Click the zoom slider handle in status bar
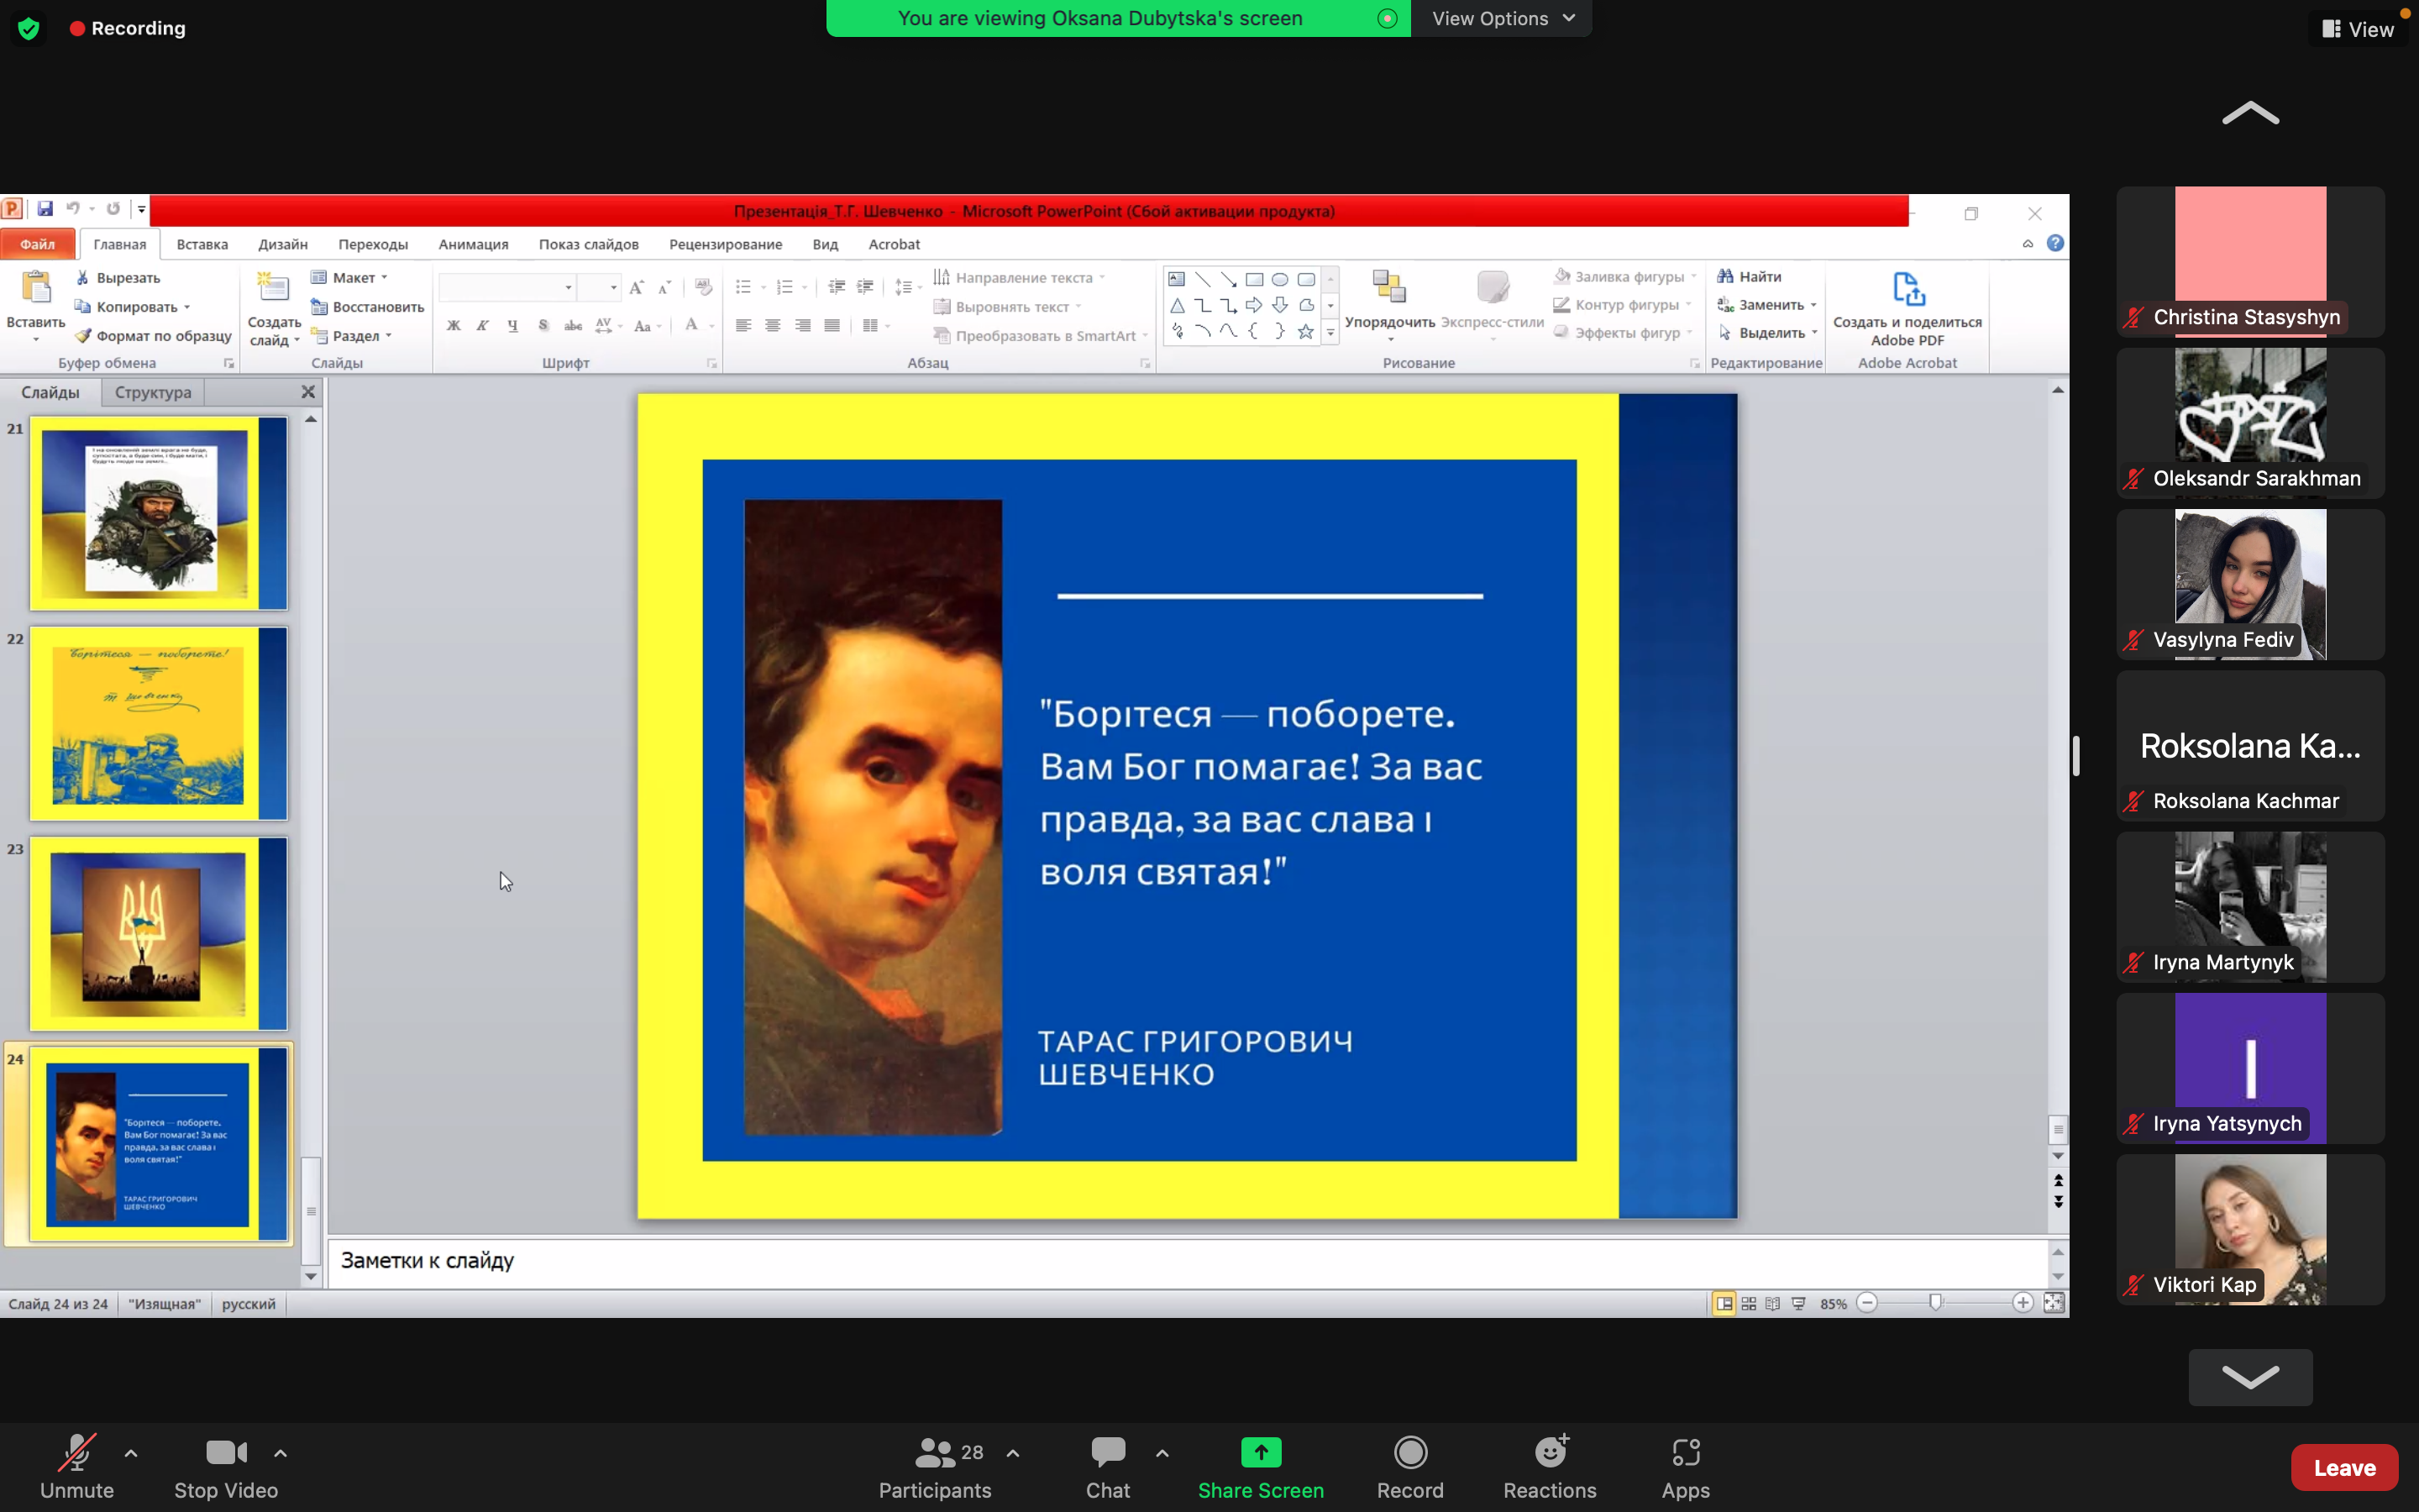The width and height of the screenshot is (2419, 1512). (1936, 1303)
